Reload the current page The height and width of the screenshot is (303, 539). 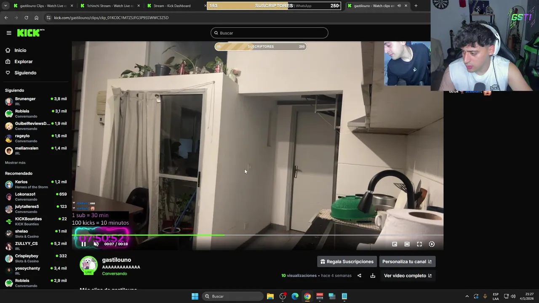pyautogui.click(x=26, y=18)
